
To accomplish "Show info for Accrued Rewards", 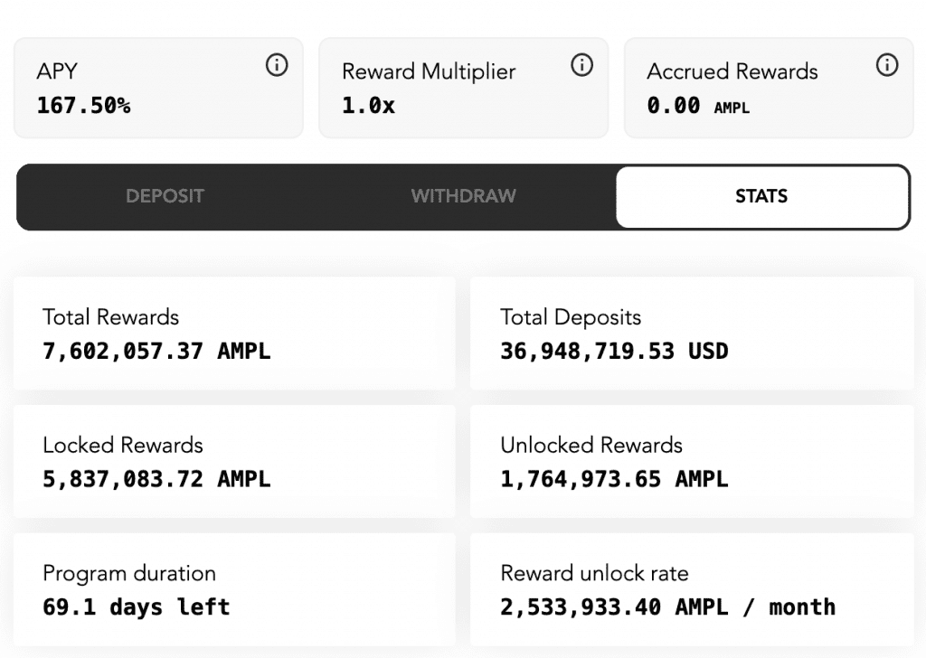I will coord(887,65).
